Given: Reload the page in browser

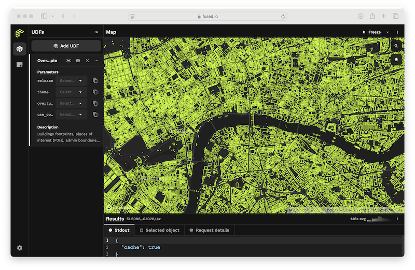Looking at the screenshot, I should [283, 17].
